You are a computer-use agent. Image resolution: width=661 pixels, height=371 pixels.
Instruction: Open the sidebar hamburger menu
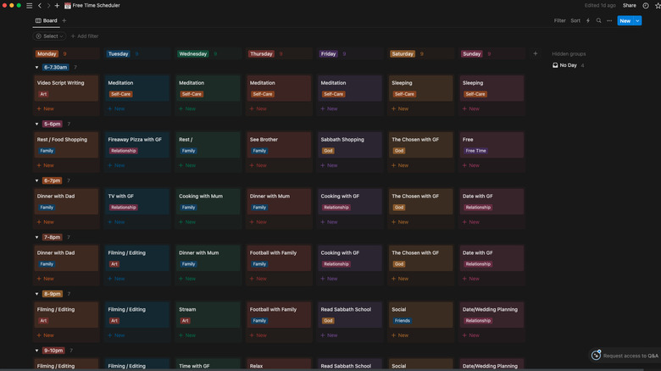pyautogui.click(x=29, y=5)
